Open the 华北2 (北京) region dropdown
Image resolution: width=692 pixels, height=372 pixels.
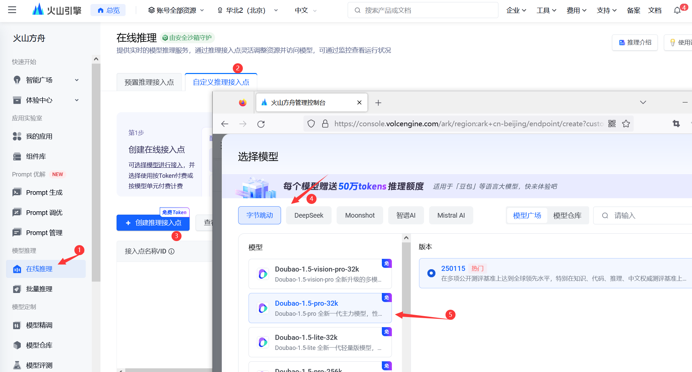pyautogui.click(x=248, y=10)
